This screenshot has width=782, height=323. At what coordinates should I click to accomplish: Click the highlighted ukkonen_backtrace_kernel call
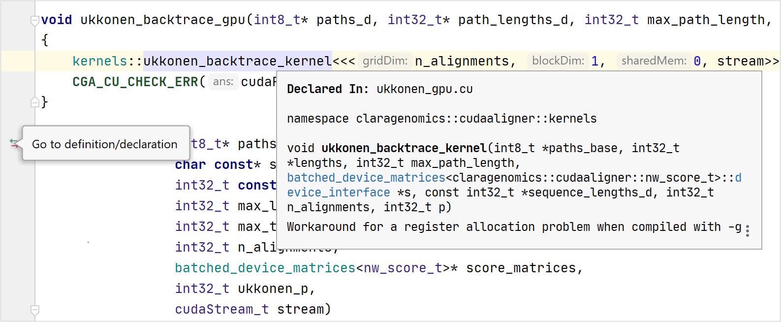pos(237,61)
